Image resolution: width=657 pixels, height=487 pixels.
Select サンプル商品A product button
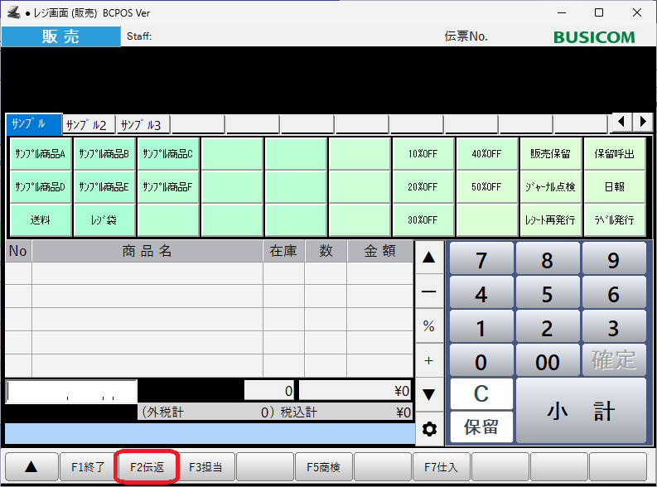(x=41, y=154)
